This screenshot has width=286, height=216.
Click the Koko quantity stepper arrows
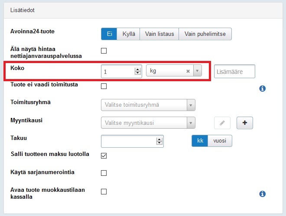[x=138, y=71]
